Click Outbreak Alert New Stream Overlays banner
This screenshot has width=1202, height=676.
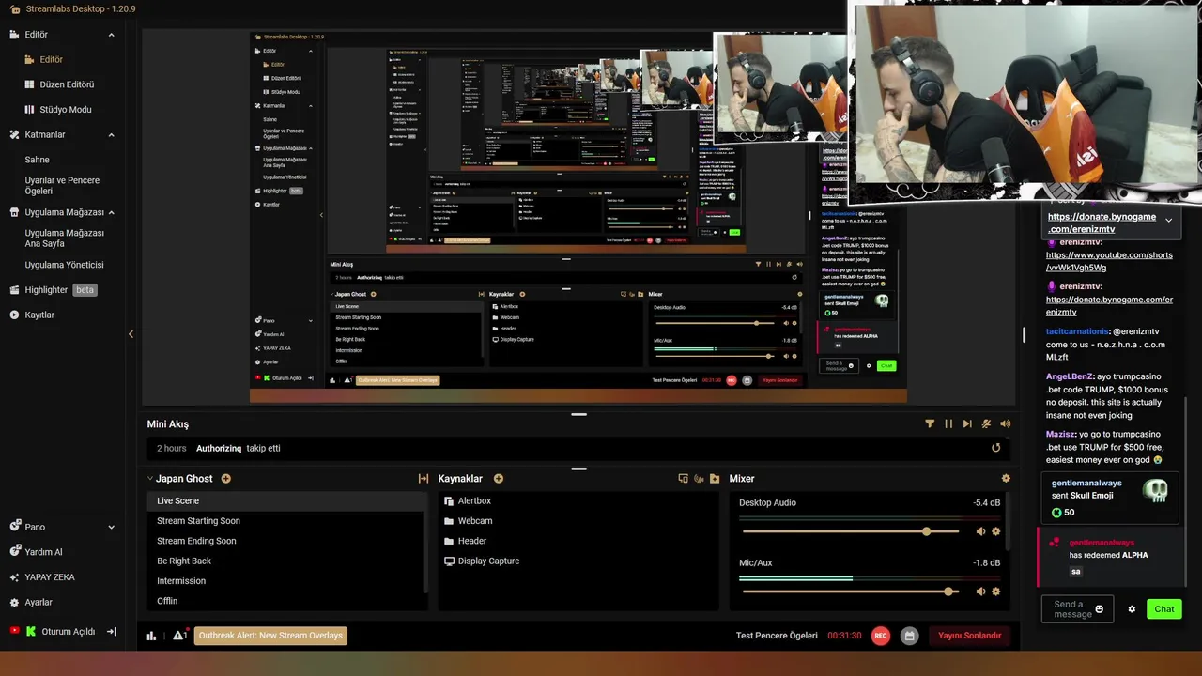point(270,636)
